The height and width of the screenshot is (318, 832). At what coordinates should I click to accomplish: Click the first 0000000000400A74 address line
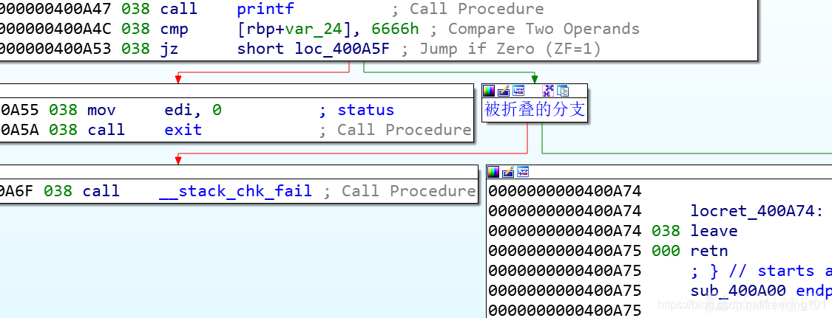[x=564, y=191]
